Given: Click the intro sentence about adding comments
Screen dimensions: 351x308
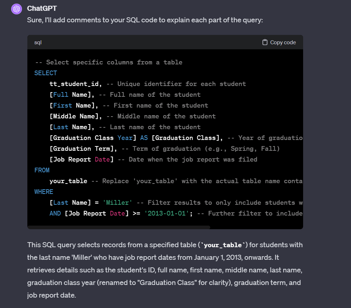Looking at the screenshot, I should (x=145, y=20).
